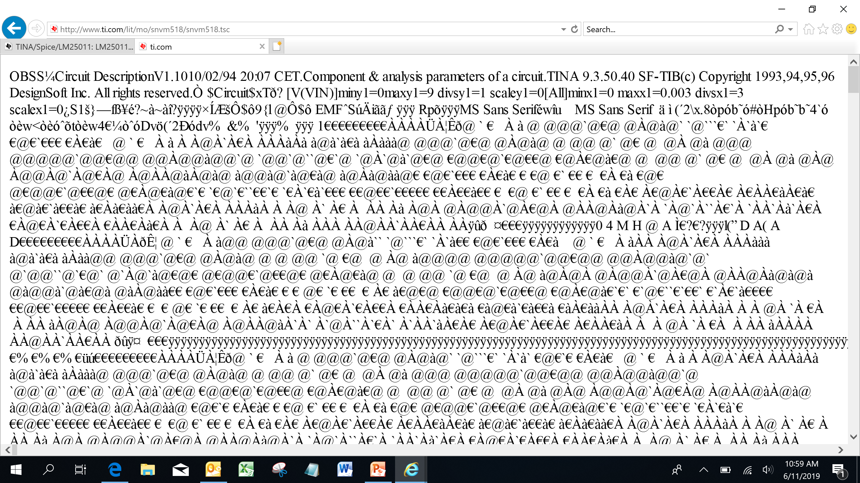Open the search provider dropdown arrow
860x483 pixels.
coord(790,29)
